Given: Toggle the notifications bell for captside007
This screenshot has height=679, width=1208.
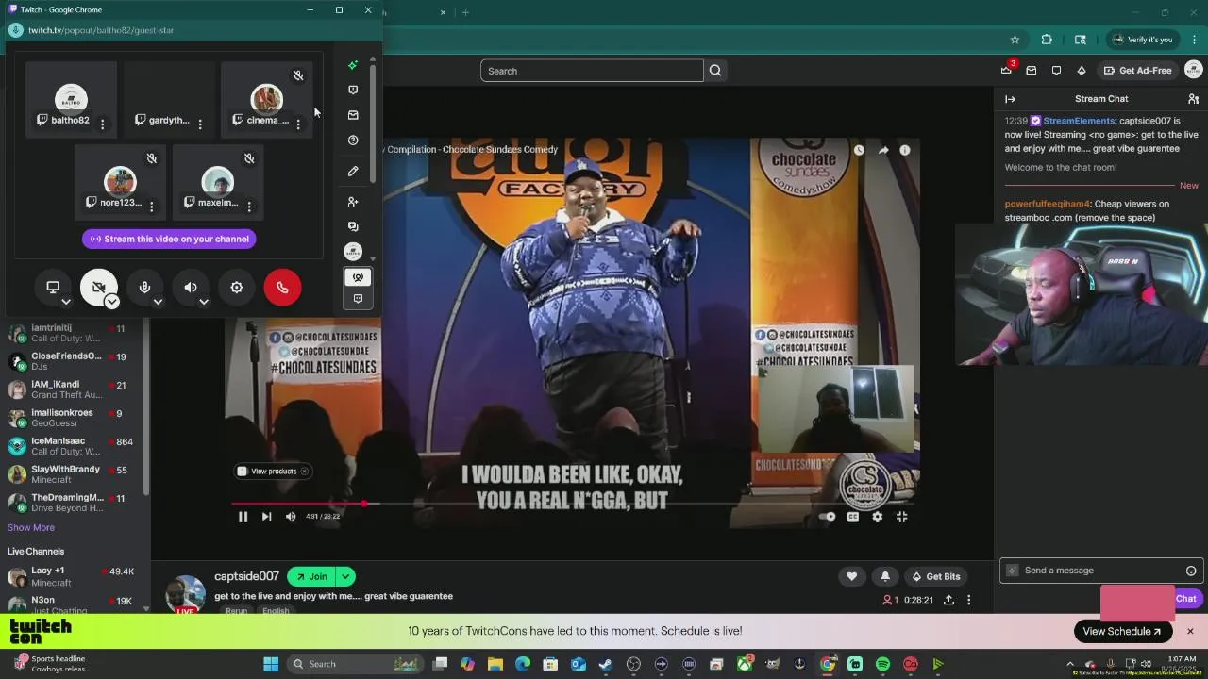Looking at the screenshot, I should coord(885,576).
